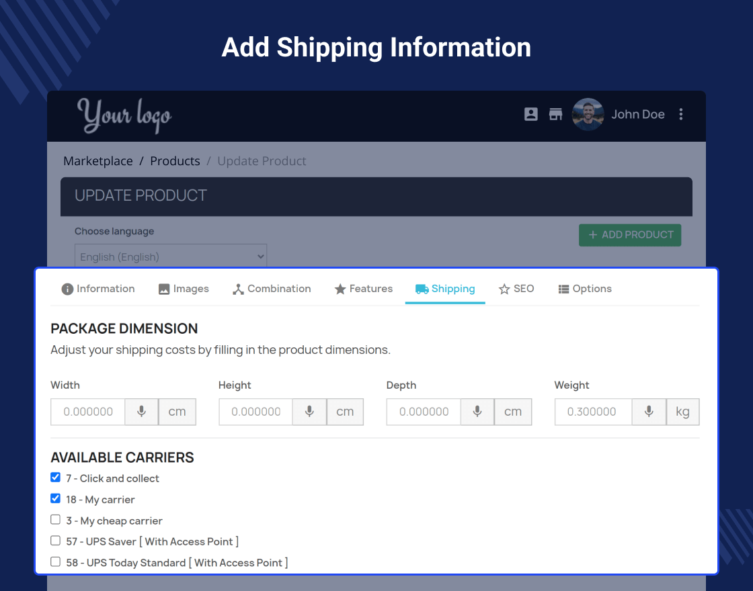Click the microphone icon in Depth field
The height and width of the screenshot is (591, 753).
(477, 412)
